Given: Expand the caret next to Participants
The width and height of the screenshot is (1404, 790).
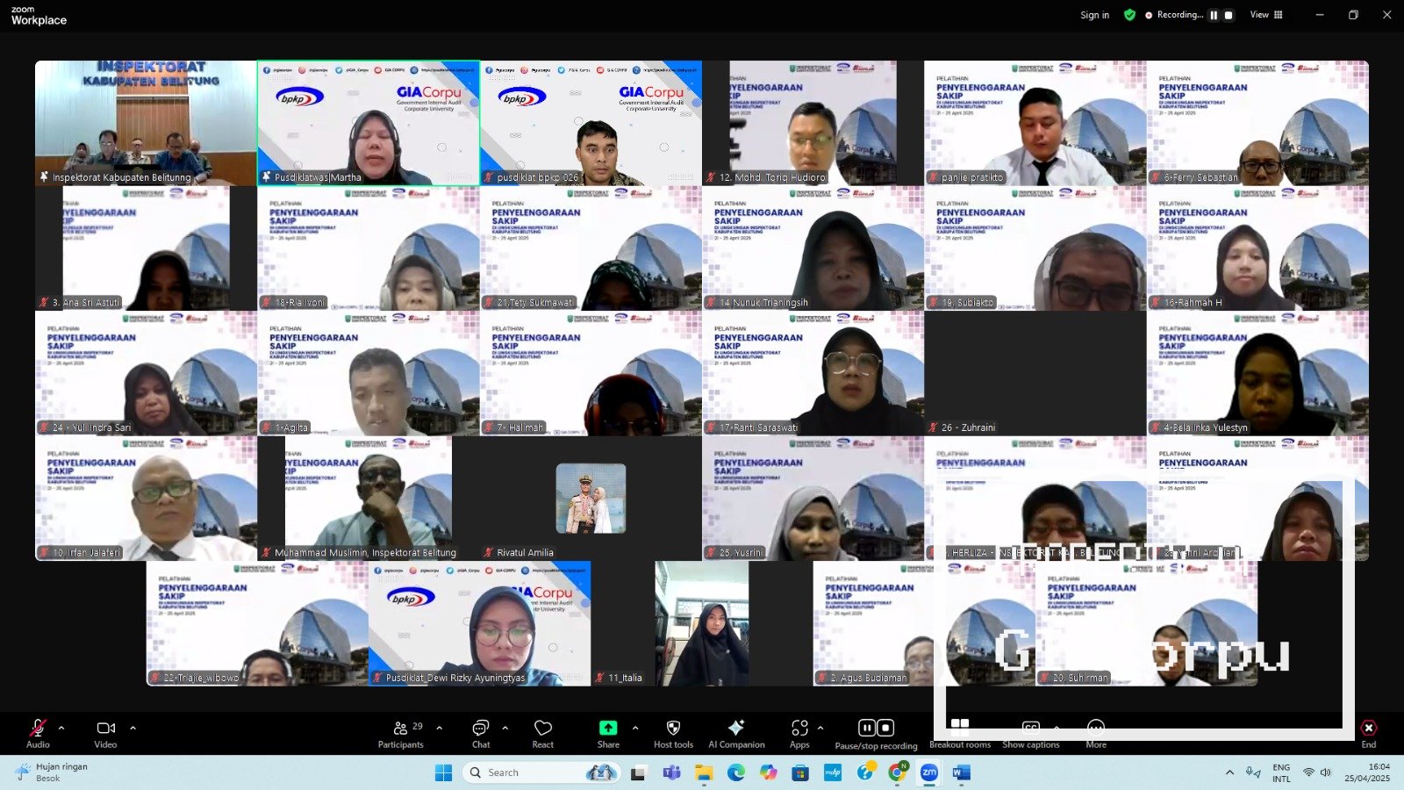Looking at the screenshot, I should [440, 728].
